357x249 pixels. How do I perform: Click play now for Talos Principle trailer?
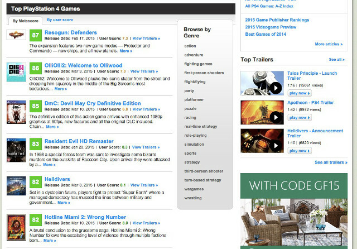300,93
